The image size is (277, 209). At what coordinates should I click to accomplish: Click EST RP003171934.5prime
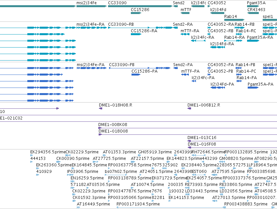tap(138, 204)
